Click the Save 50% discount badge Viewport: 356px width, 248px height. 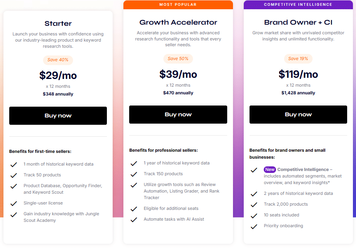coord(178,59)
